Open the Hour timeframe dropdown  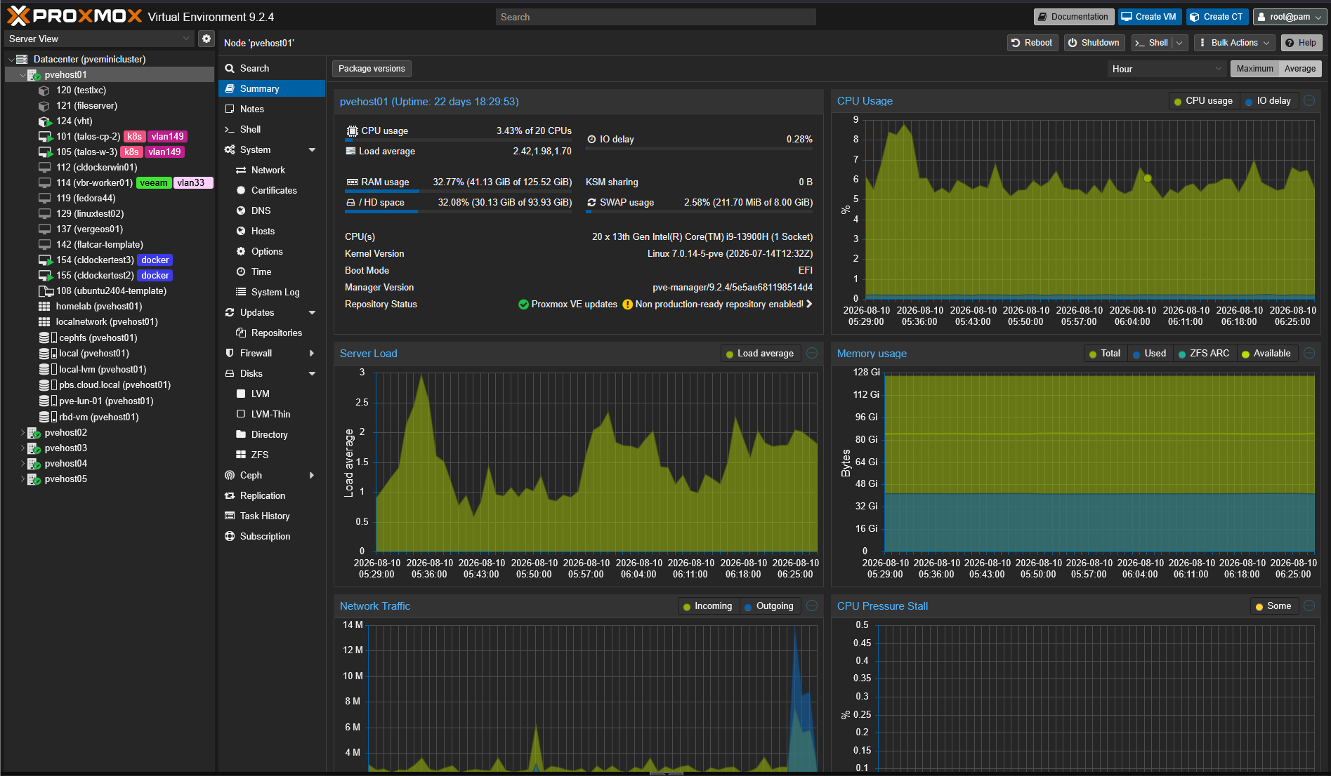tap(1167, 69)
